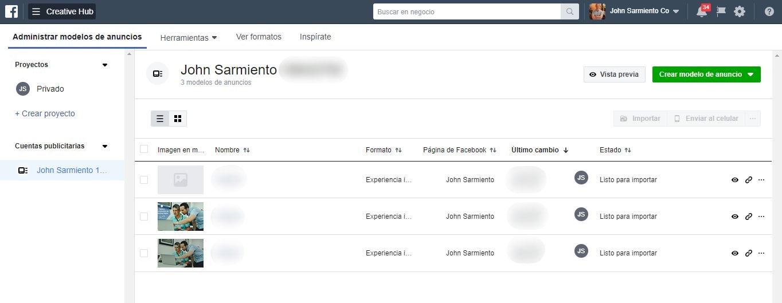Sort by Nombre column
This screenshot has height=303, width=782.
point(232,150)
